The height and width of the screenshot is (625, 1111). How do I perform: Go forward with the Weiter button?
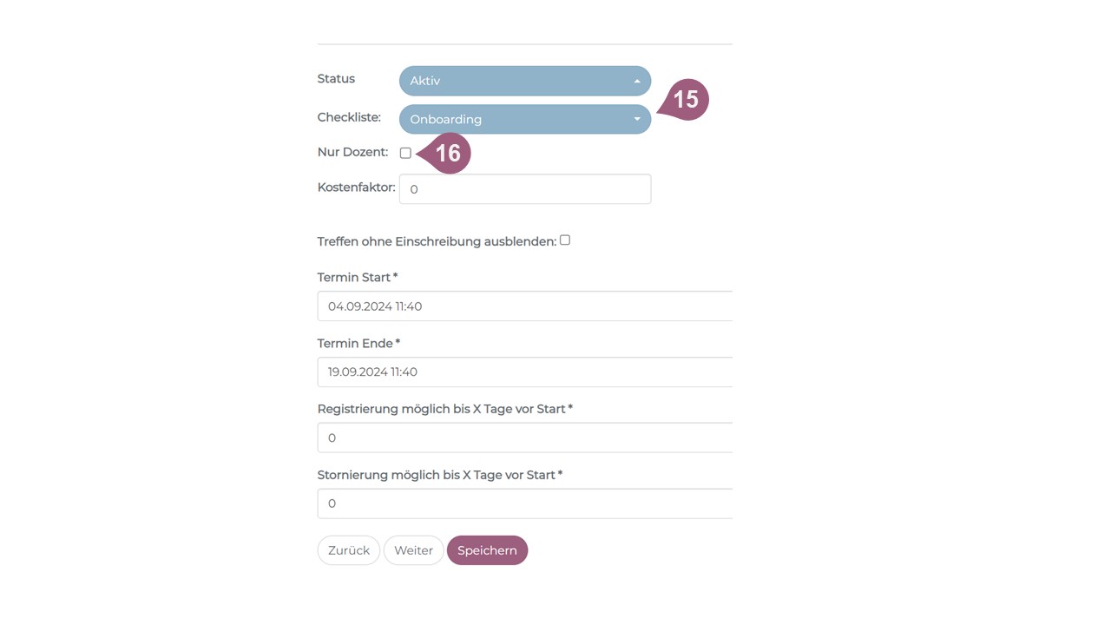[x=413, y=550]
